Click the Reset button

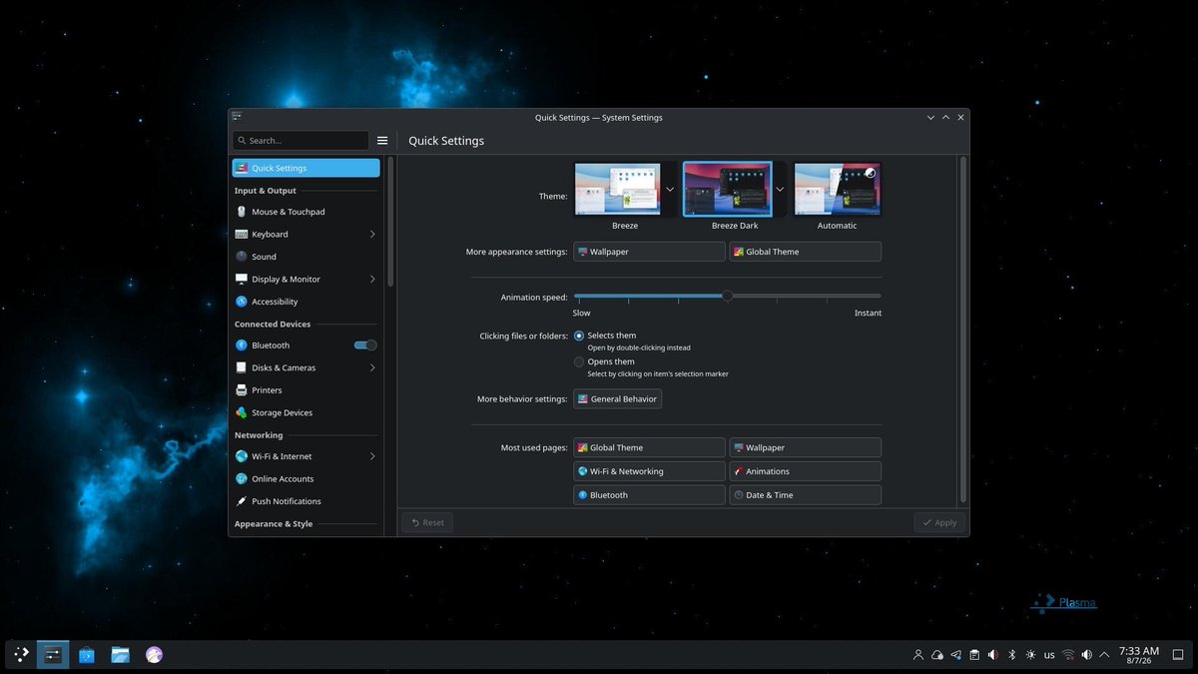point(427,522)
